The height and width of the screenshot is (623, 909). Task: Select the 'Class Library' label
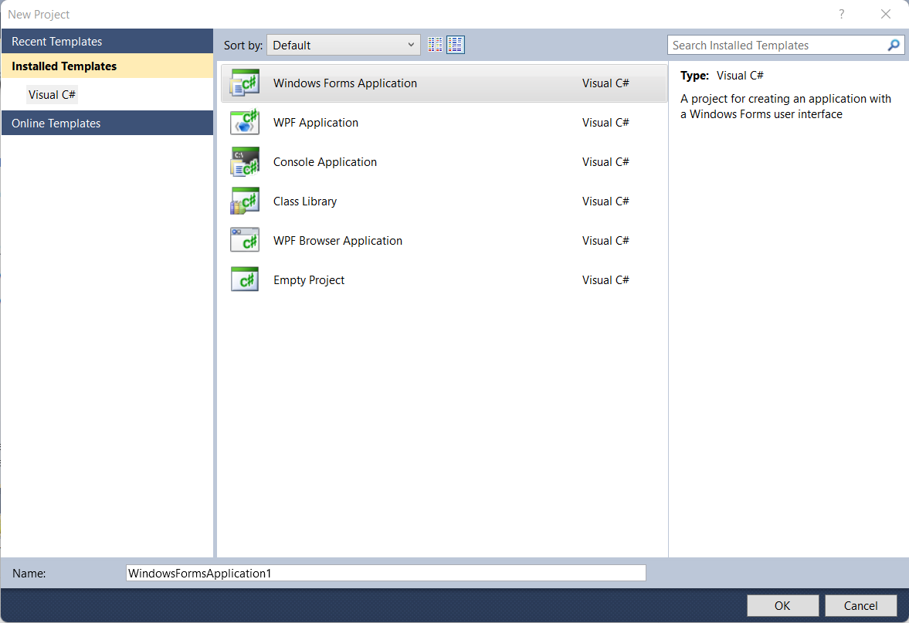tap(305, 201)
